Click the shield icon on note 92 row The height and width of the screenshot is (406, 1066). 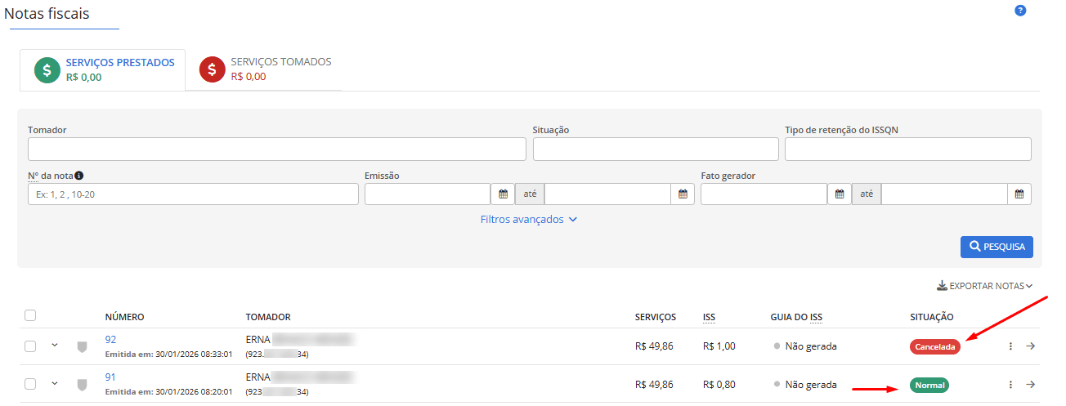tap(82, 346)
